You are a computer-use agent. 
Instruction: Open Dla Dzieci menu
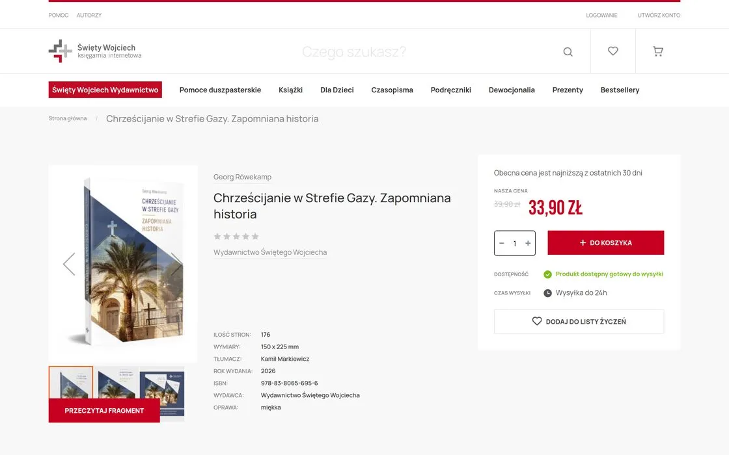coord(337,90)
